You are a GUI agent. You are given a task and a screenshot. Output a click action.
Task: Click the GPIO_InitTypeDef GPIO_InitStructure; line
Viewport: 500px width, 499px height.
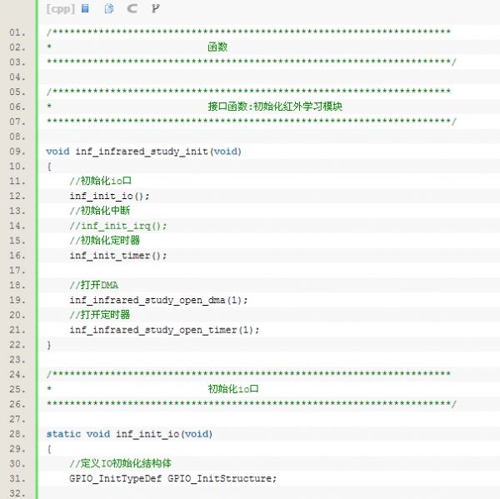click(x=172, y=478)
